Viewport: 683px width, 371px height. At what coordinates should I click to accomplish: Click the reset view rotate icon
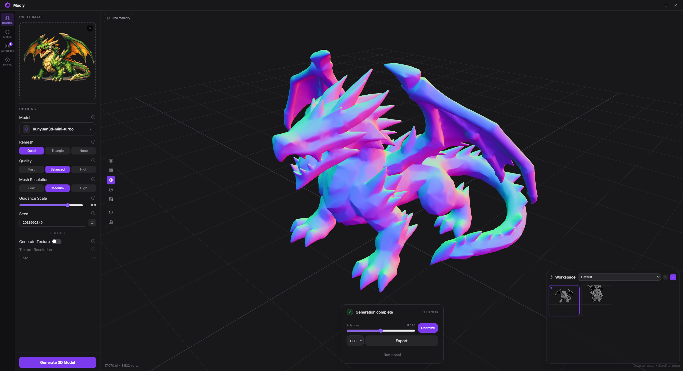point(111,212)
